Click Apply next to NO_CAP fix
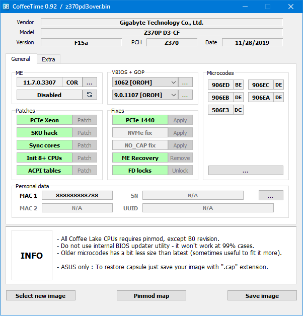Image resolution: width=304 pixels, height=317 pixels. [180, 145]
